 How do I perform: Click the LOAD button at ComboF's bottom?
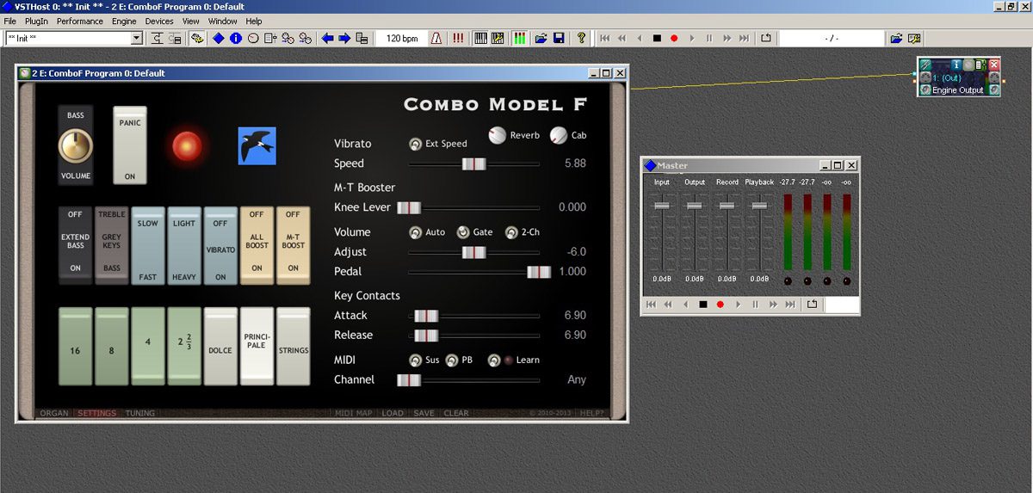[393, 413]
